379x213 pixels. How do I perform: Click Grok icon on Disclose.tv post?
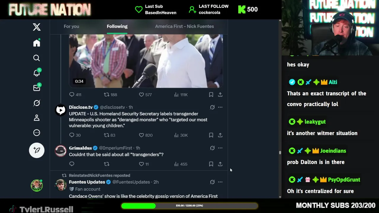(x=212, y=107)
